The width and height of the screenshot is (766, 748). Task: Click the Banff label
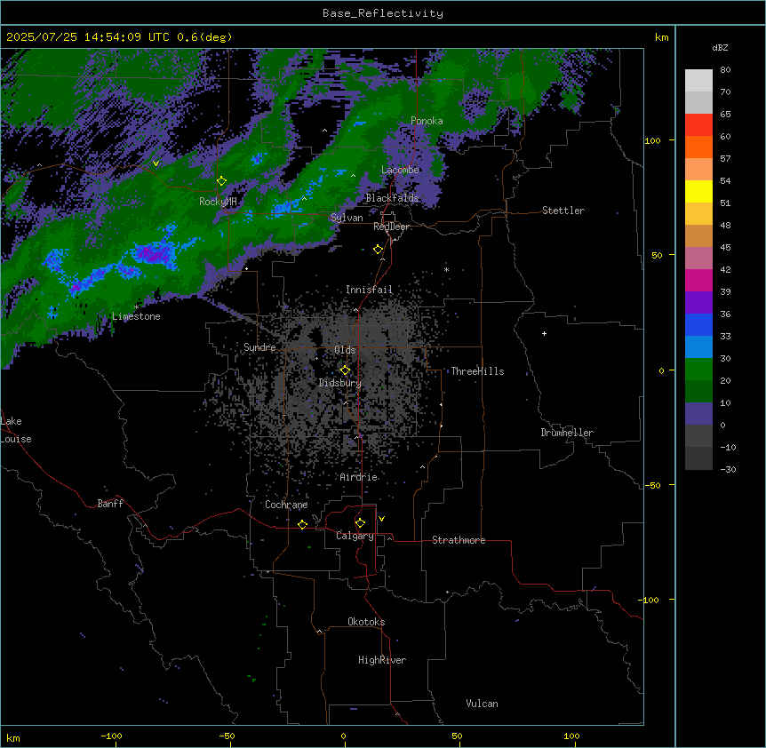coord(110,504)
